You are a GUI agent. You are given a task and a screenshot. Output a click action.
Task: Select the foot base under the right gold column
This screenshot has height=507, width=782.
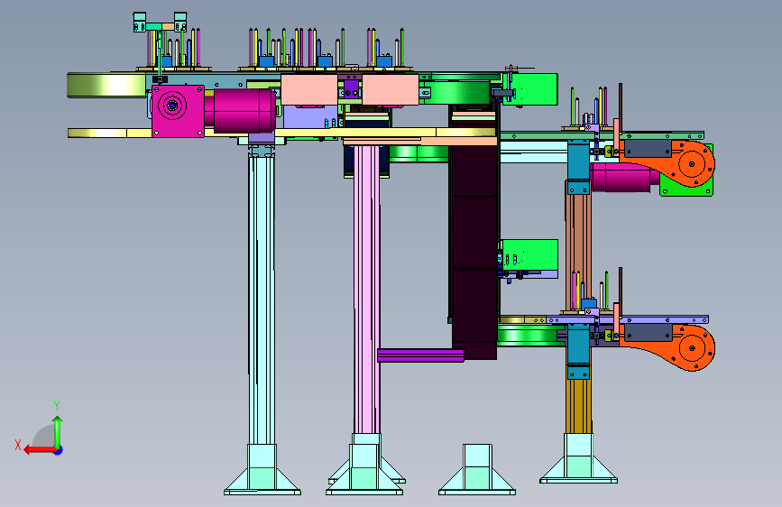[x=578, y=458]
